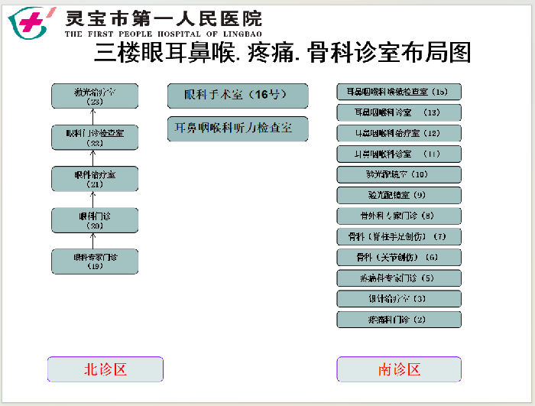
Task: Select the 眼科门诊检查室 (22) box
Action: point(95,138)
